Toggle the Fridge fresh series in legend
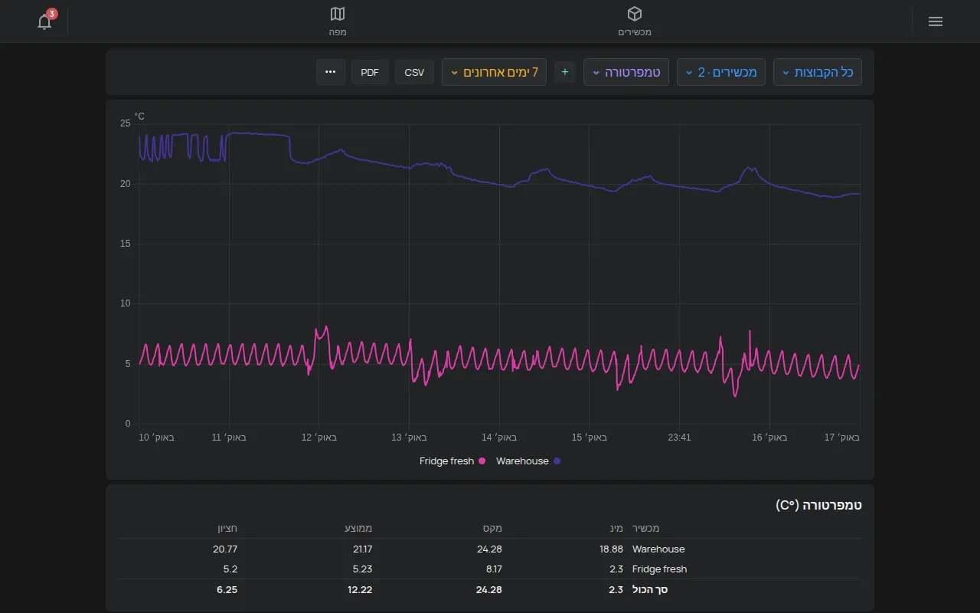This screenshot has height=613, width=980. (452, 461)
